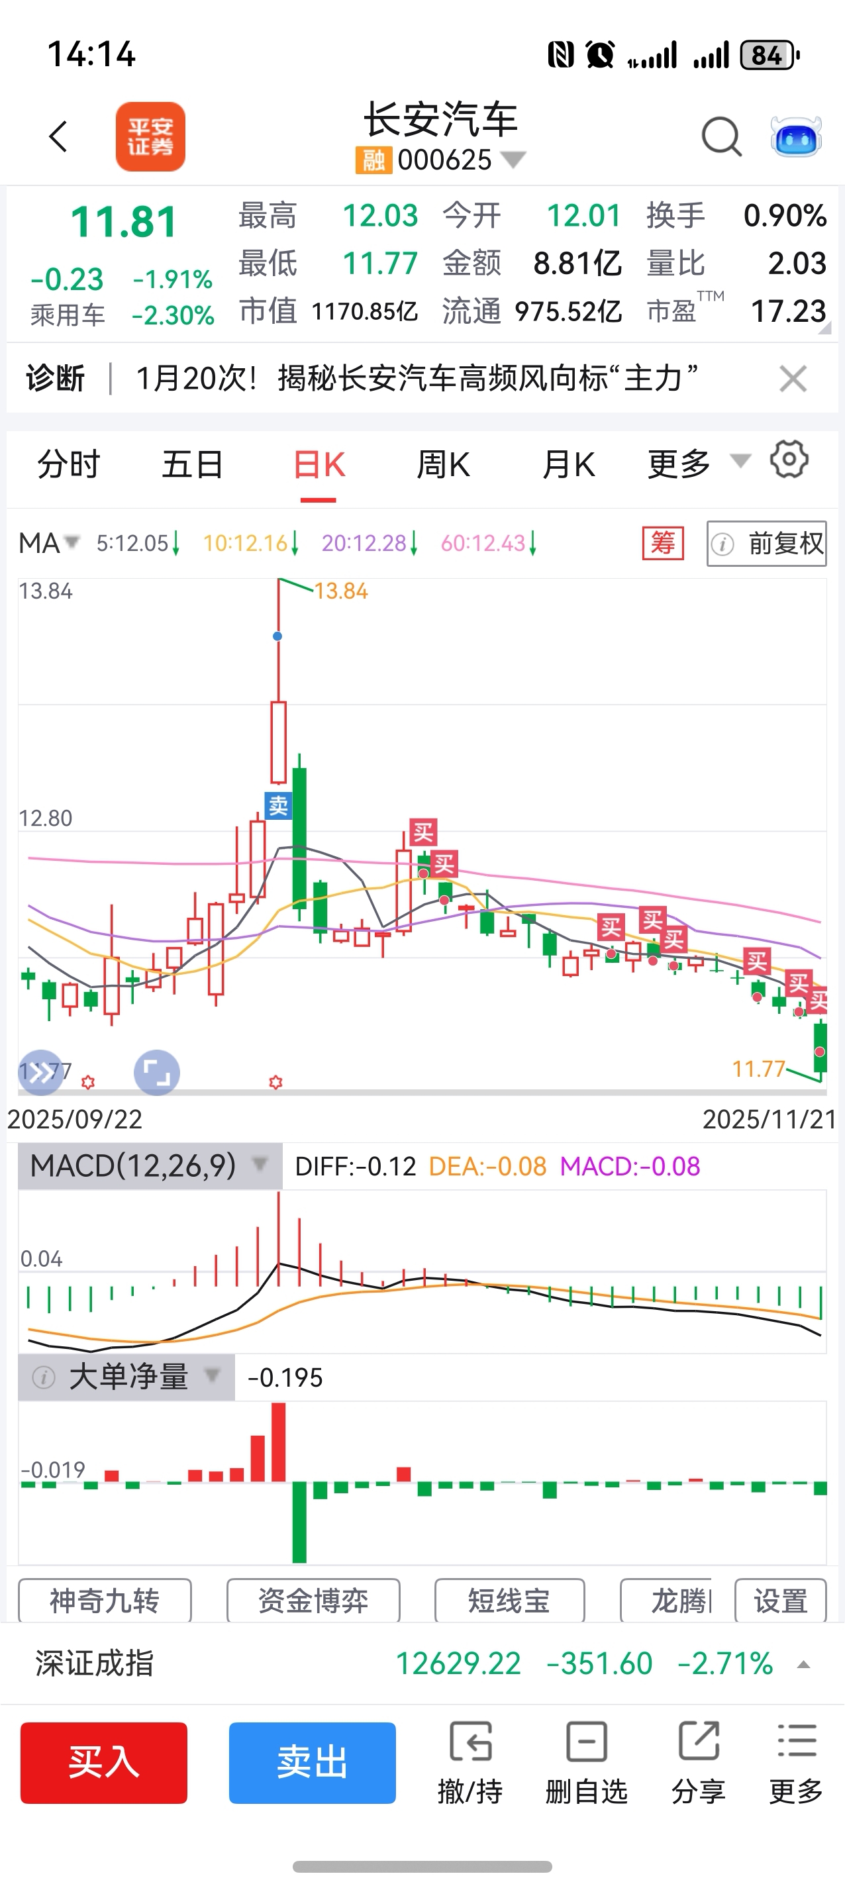Tap the alarm clock status icon
The width and height of the screenshot is (845, 1886).
(x=600, y=55)
